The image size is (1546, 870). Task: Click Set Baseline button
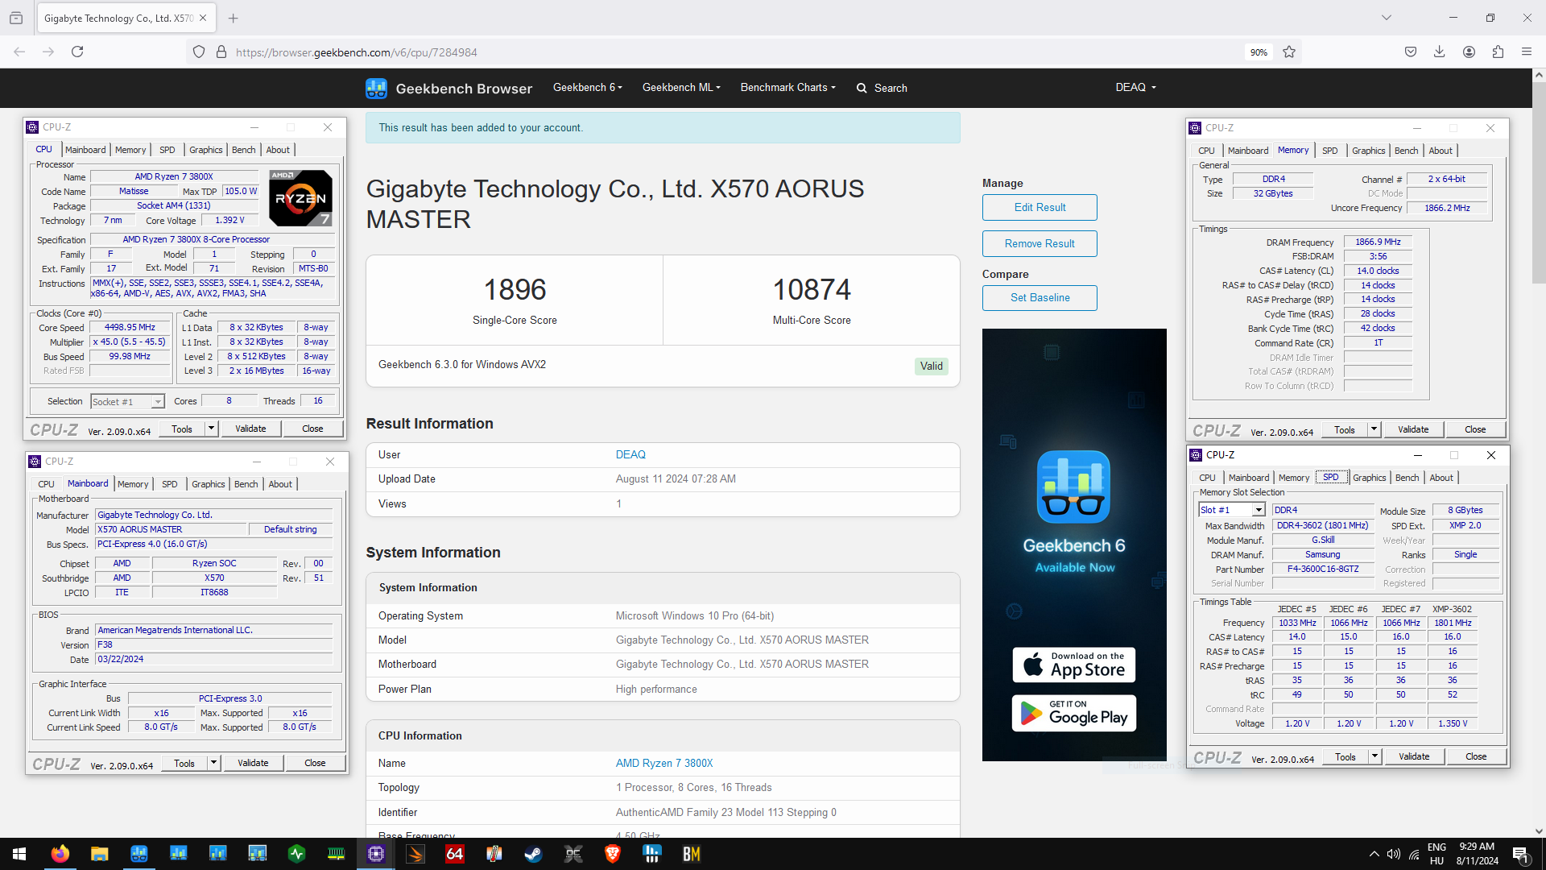[1040, 297]
